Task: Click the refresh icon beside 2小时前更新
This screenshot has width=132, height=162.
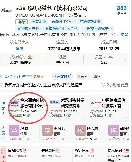Action: (103, 85)
